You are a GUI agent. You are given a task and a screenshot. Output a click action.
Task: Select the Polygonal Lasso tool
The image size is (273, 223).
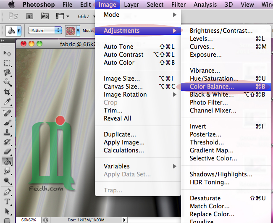[7, 72]
